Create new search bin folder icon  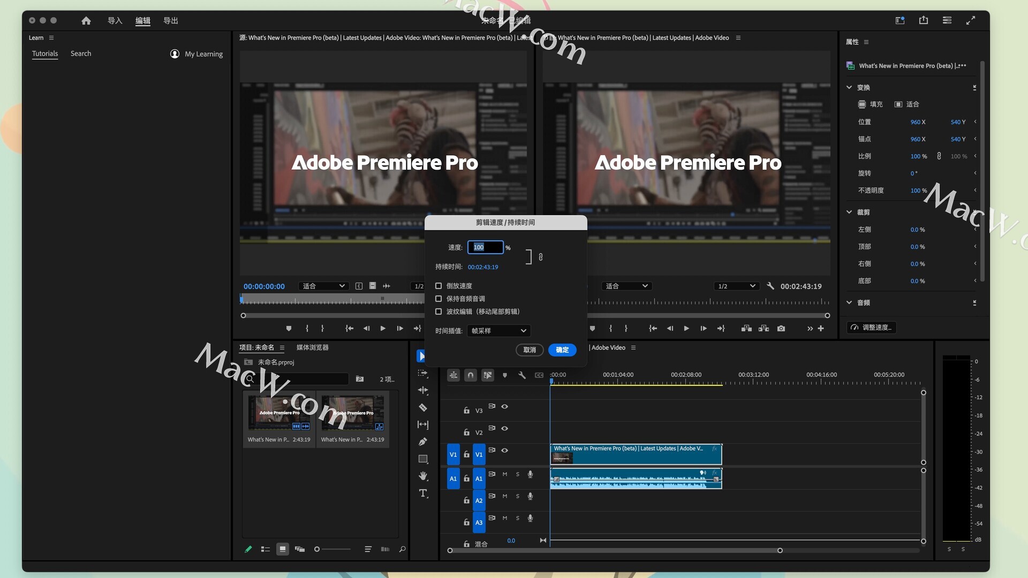click(x=360, y=379)
